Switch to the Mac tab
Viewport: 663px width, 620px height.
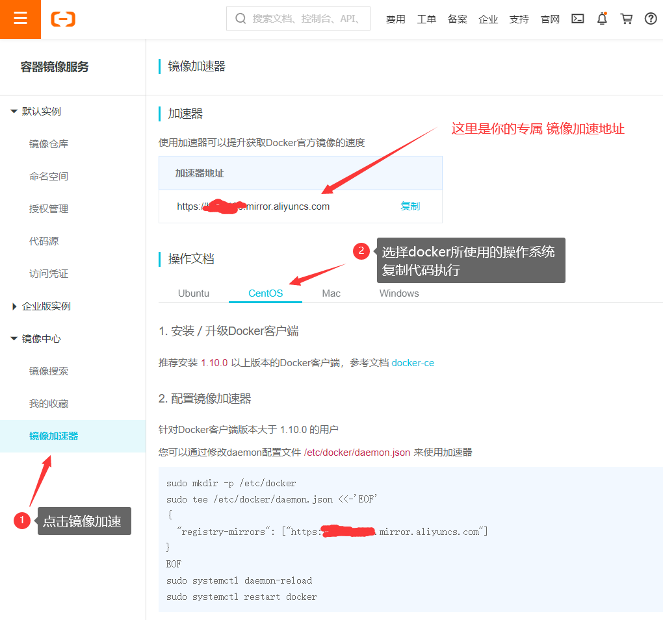coord(331,293)
